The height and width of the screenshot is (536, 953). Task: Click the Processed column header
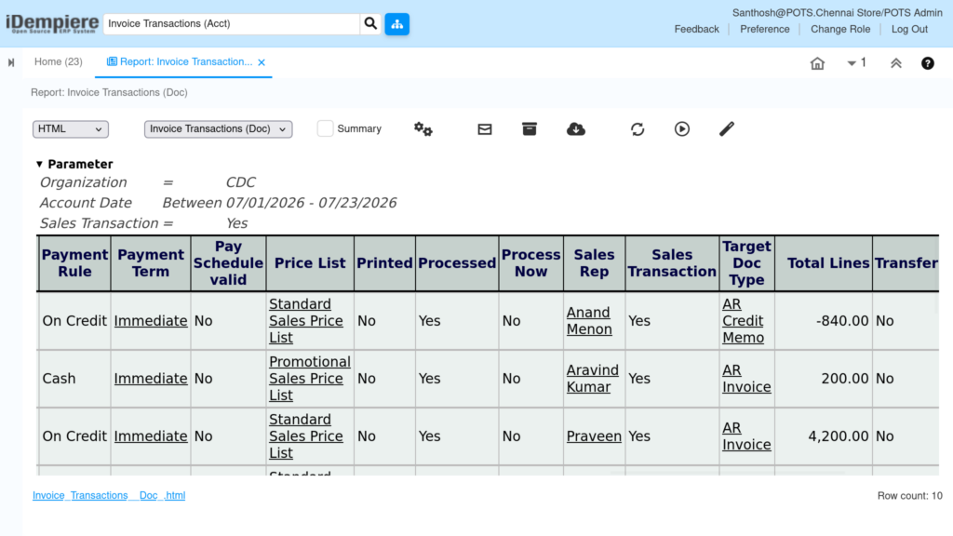click(x=457, y=263)
